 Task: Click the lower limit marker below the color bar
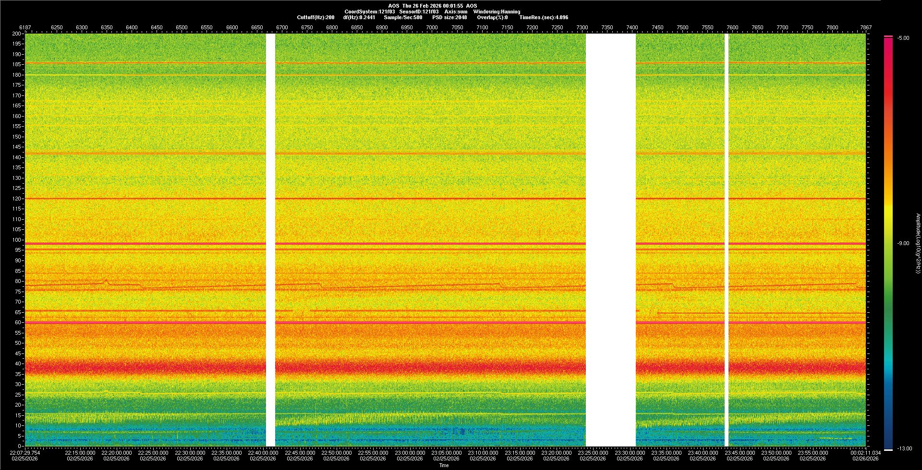tap(888, 450)
